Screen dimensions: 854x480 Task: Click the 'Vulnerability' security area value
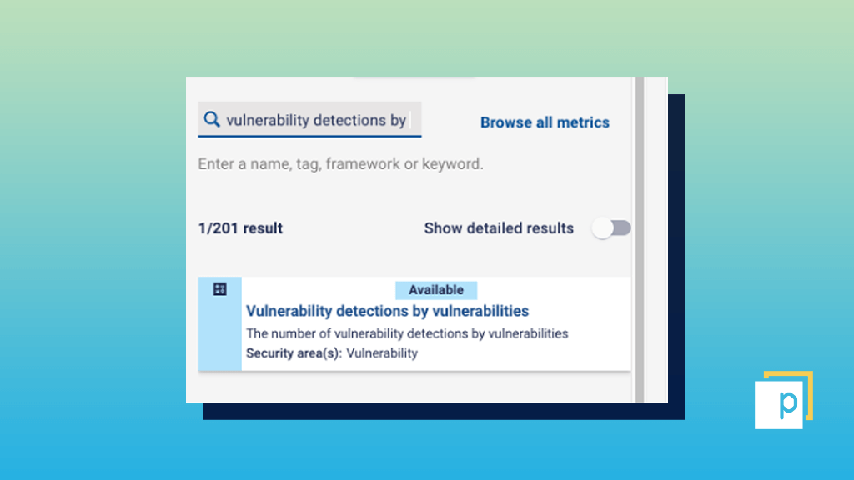tap(382, 353)
